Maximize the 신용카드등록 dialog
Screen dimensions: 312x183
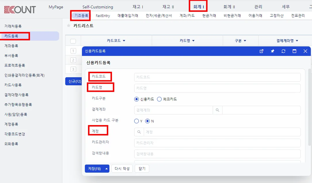[294, 51]
